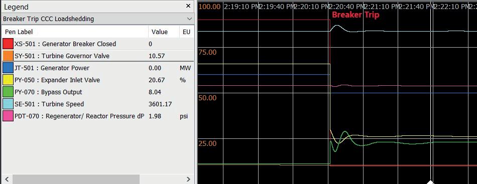Click the Breaker Trip annotation on the trend
477x184 pixels.
point(355,15)
